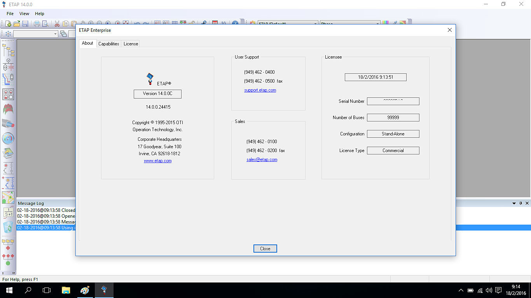This screenshot has height=298, width=531.
Task: Expand the ETAP (Default) theme dropdown
Action: 315,24
